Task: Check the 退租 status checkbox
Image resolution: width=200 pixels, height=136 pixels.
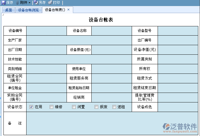Action: coord(114,107)
